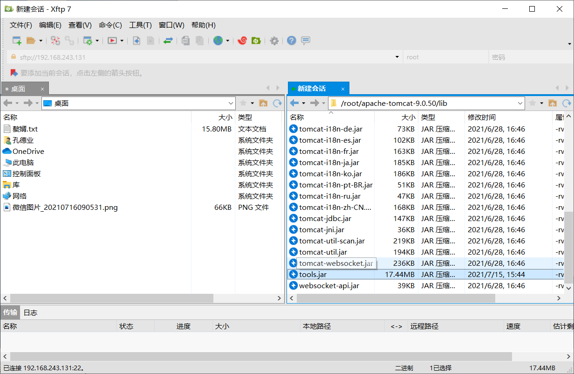
Task: Expand the Open Session dropdown arrow
Action: coord(41,41)
